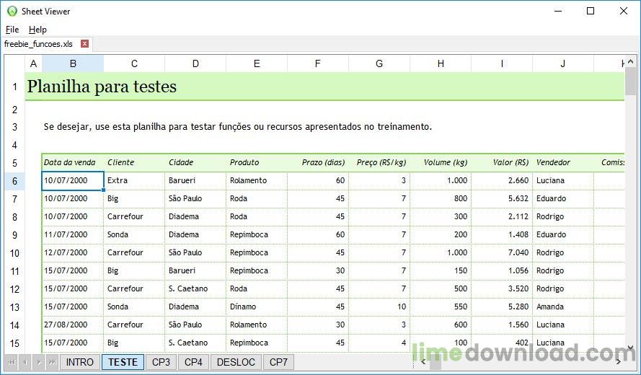Click the Sheet Viewer app icon in title bar
This screenshot has width=641, height=375.
pyautogui.click(x=12, y=12)
